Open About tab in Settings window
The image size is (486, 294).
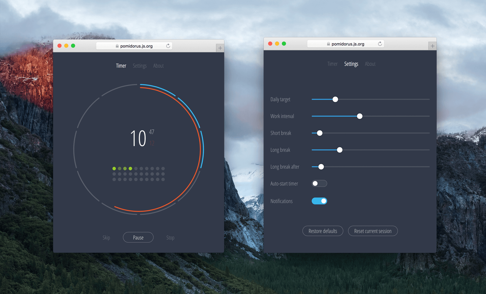(x=370, y=64)
